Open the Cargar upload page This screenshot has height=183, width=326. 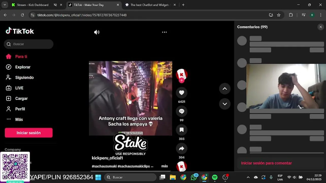pyautogui.click(x=21, y=99)
